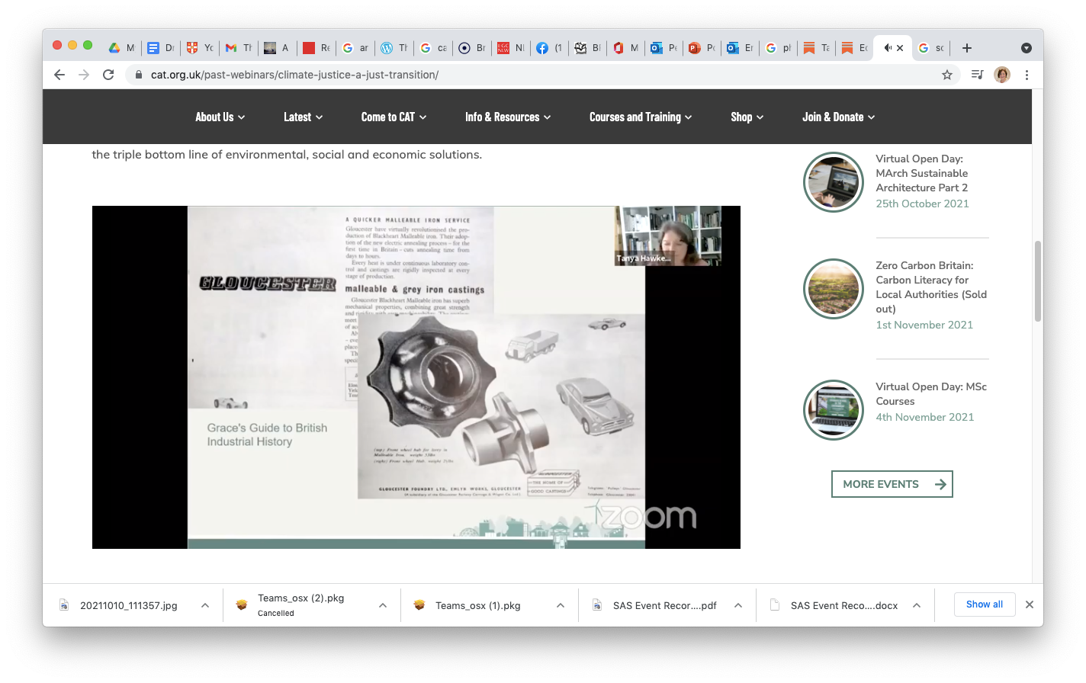Screen dimensions: 1086x683
Task: Click the SAS Event pdf file icon
Action: pyautogui.click(x=597, y=605)
